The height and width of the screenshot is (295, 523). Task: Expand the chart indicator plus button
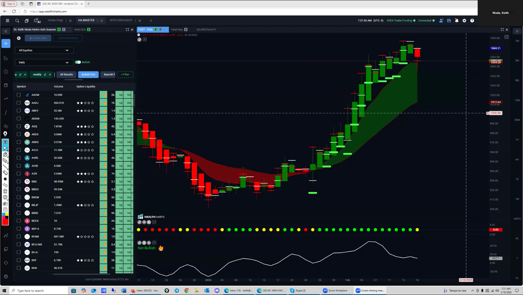click(145, 40)
